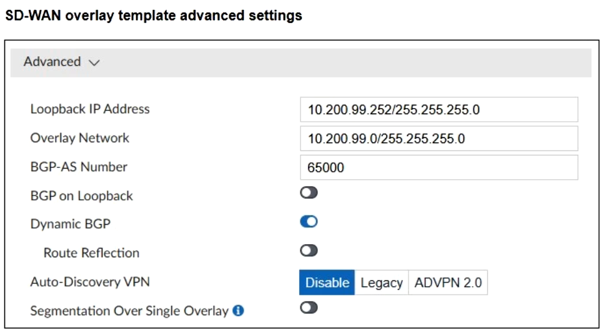Focus the Loopback IP Address input field

[x=438, y=110]
